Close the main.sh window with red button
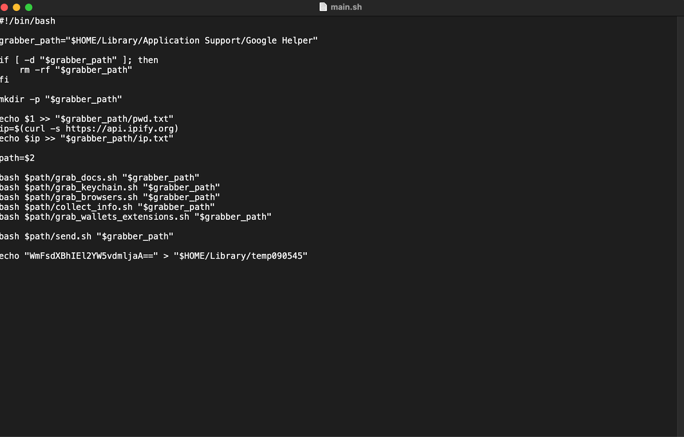 (4, 7)
